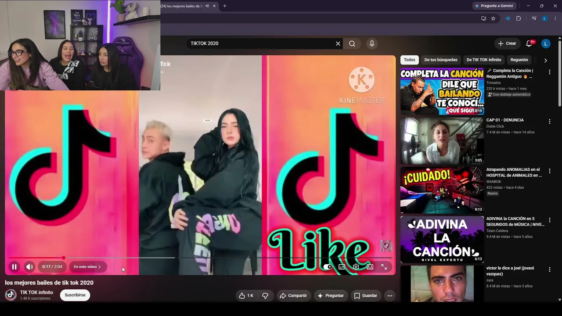This screenshot has width=562, height=316.
Task: Select the 'De tus búsquedas' chip
Action: click(x=441, y=60)
